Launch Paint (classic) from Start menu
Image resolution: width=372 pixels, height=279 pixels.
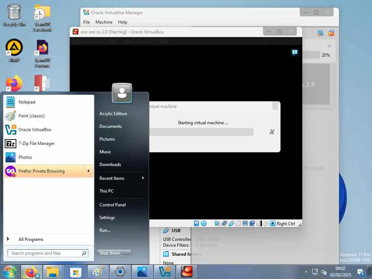click(49, 116)
